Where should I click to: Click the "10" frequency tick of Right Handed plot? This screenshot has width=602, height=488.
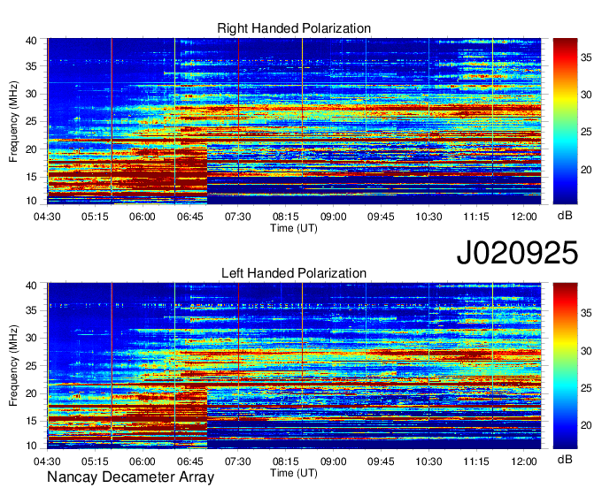(32, 201)
